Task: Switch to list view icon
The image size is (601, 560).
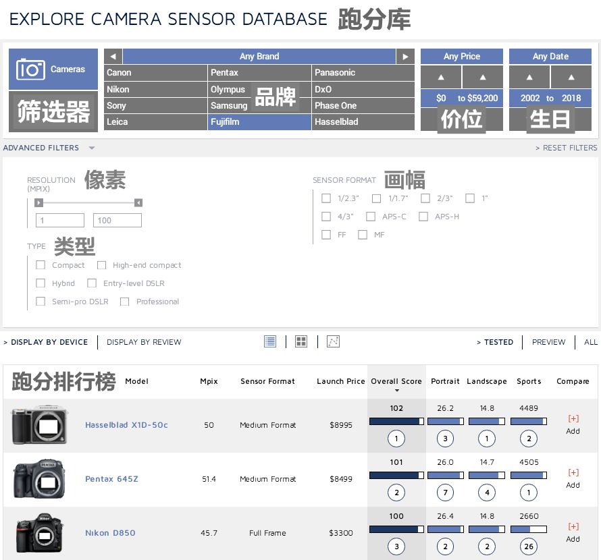Action: [x=270, y=341]
